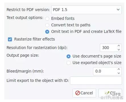Choose Use exported object's size option

click(69, 63)
